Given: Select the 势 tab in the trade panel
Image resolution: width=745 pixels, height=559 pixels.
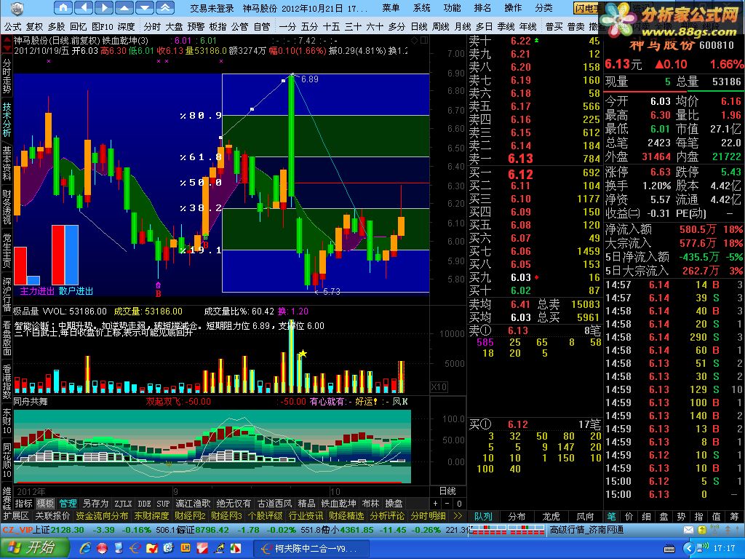Looking at the screenshot, I should (x=681, y=516).
